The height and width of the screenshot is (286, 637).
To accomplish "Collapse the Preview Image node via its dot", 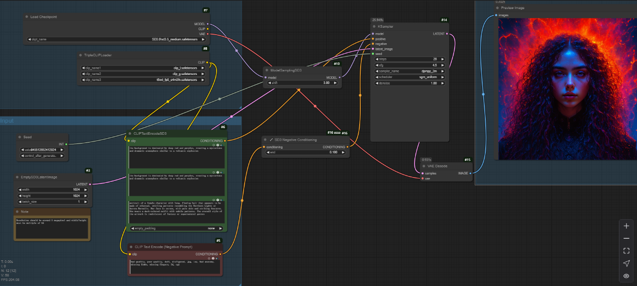I will (x=497, y=8).
